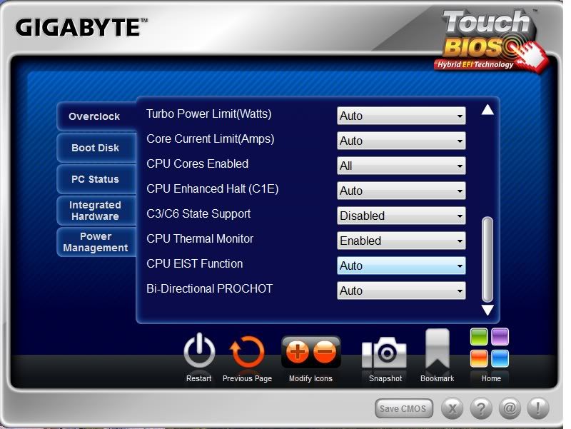Expand the CPU Cores Enabled dropdown
Screen dimensions: 571x429
[401, 166]
